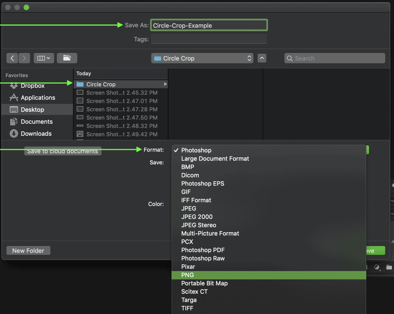This screenshot has height=314, width=394.
Task: Expand the Circle Crop folder disclosure arrow
Action: tap(165, 84)
